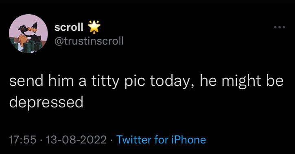This screenshot has height=154, width=295.
Task: Click the first line of tweet text
Action: coord(146,82)
